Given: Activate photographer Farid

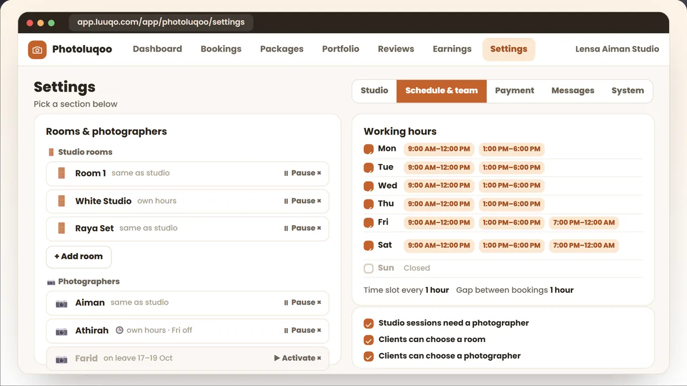Looking at the screenshot, I should pos(294,358).
